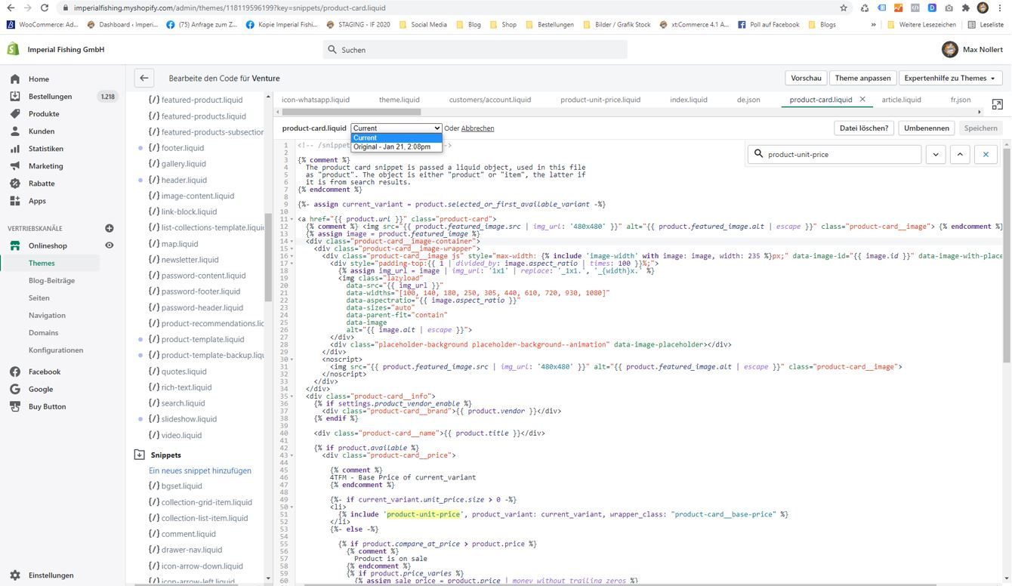The width and height of the screenshot is (1012, 586).
Task: Close the editor search box
Action: click(986, 154)
